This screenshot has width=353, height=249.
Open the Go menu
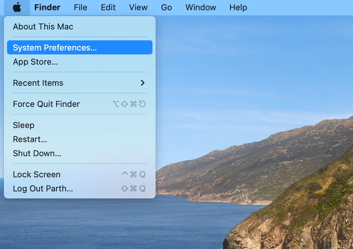pos(166,7)
